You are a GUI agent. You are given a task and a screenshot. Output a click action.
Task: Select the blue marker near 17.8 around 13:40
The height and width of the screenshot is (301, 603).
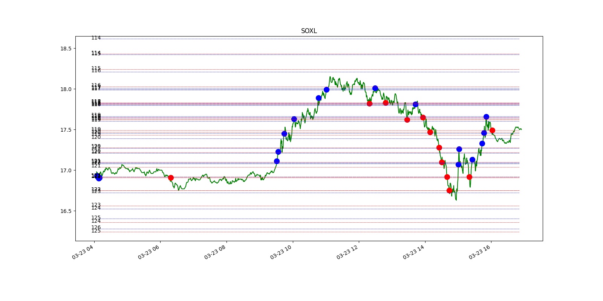[415, 104]
